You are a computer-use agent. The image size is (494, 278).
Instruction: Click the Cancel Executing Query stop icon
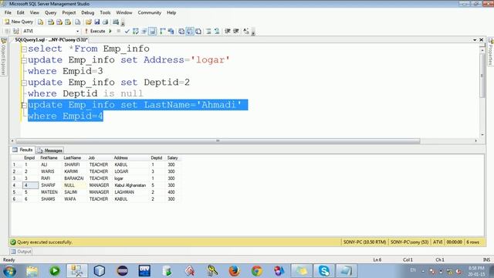(x=118, y=31)
